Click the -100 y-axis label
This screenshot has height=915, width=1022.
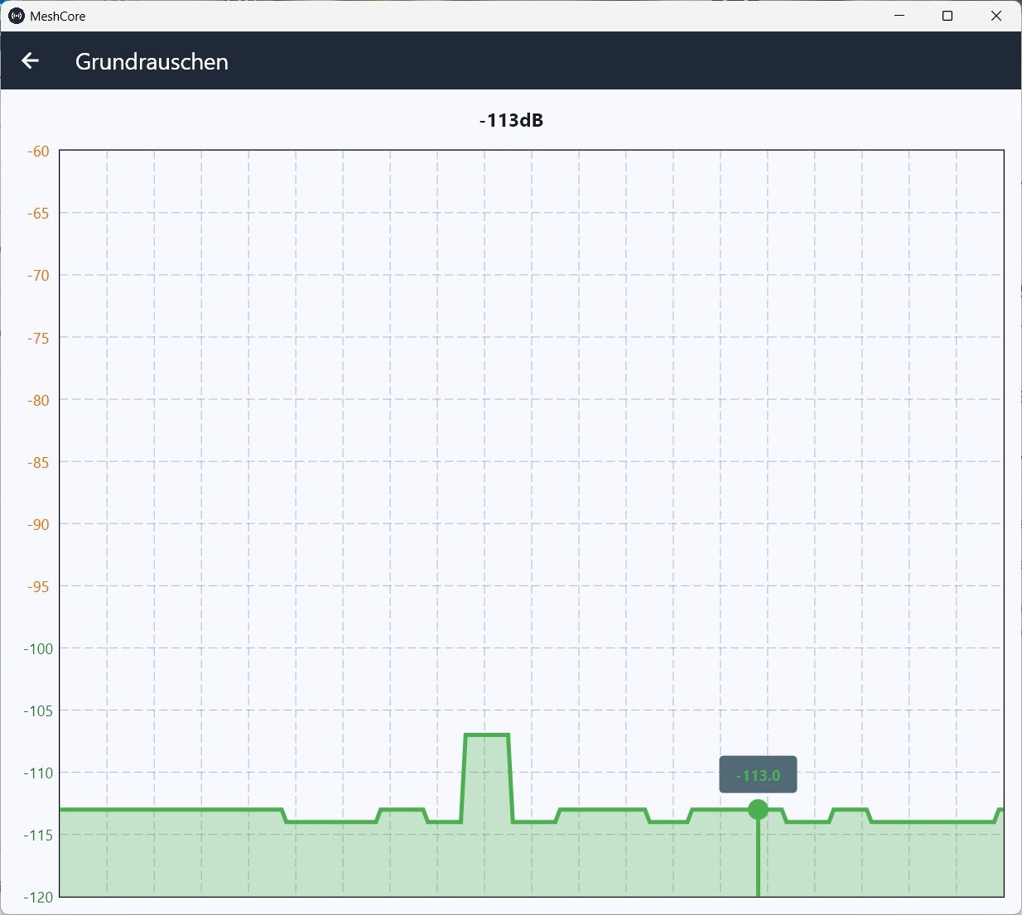[38, 648]
